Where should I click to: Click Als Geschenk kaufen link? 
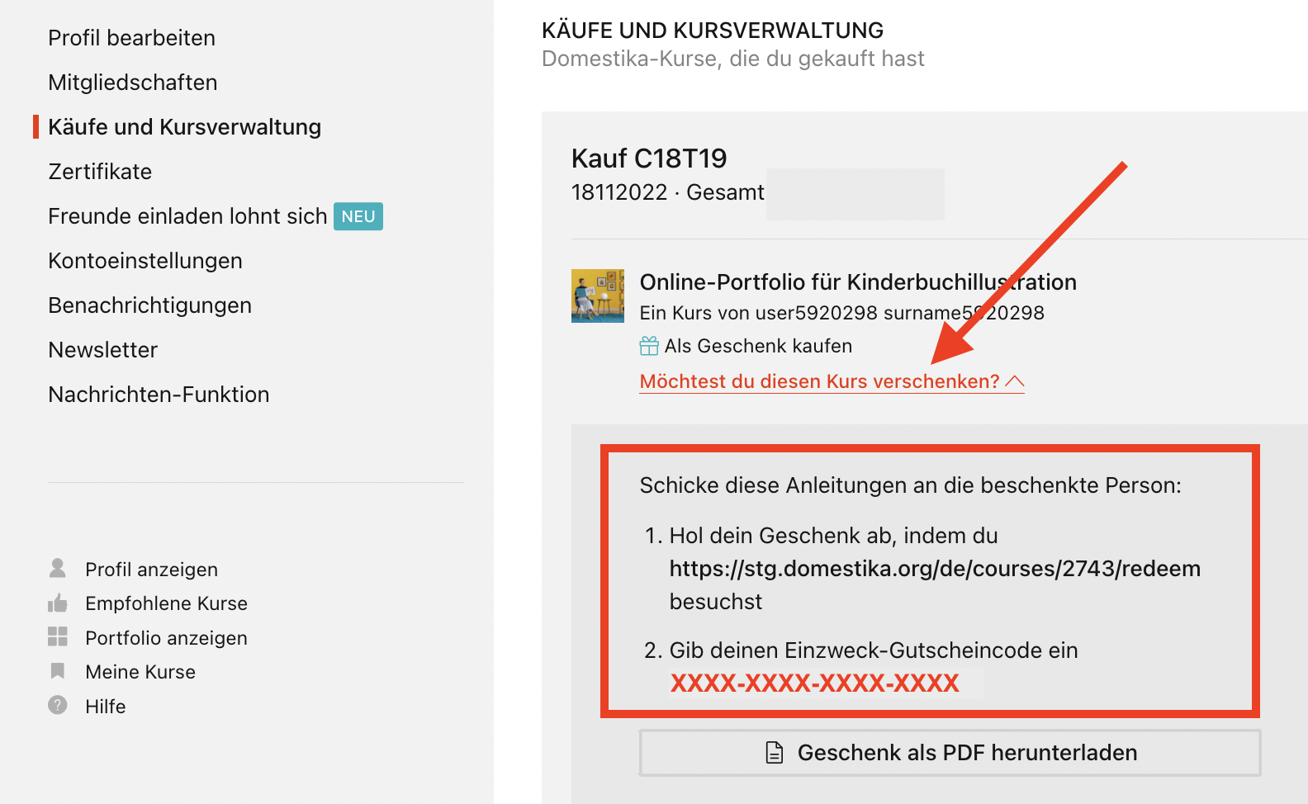[x=758, y=346]
